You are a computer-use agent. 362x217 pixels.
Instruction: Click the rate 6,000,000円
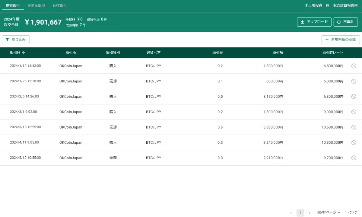333,81
